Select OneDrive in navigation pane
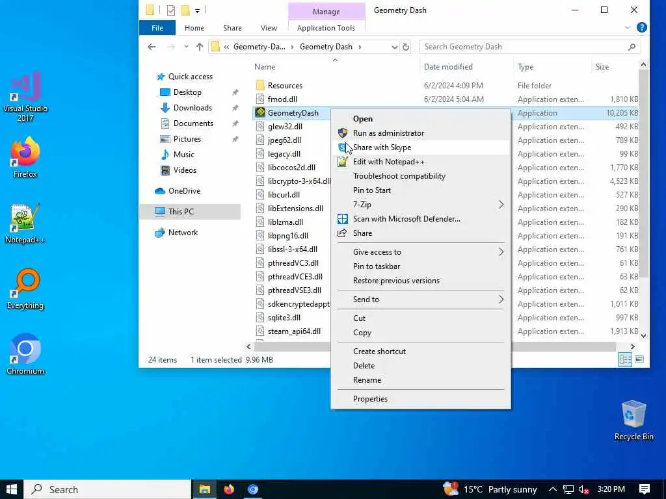This screenshot has height=499, width=666. [x=184, y=191]
